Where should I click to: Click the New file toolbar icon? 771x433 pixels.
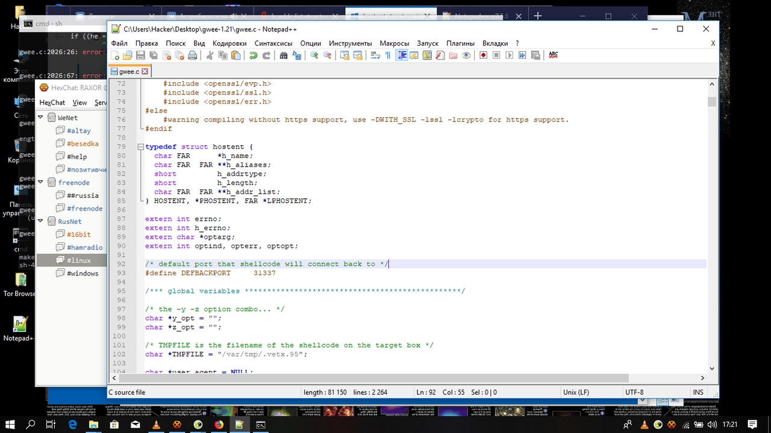click(x=114, y=55)
